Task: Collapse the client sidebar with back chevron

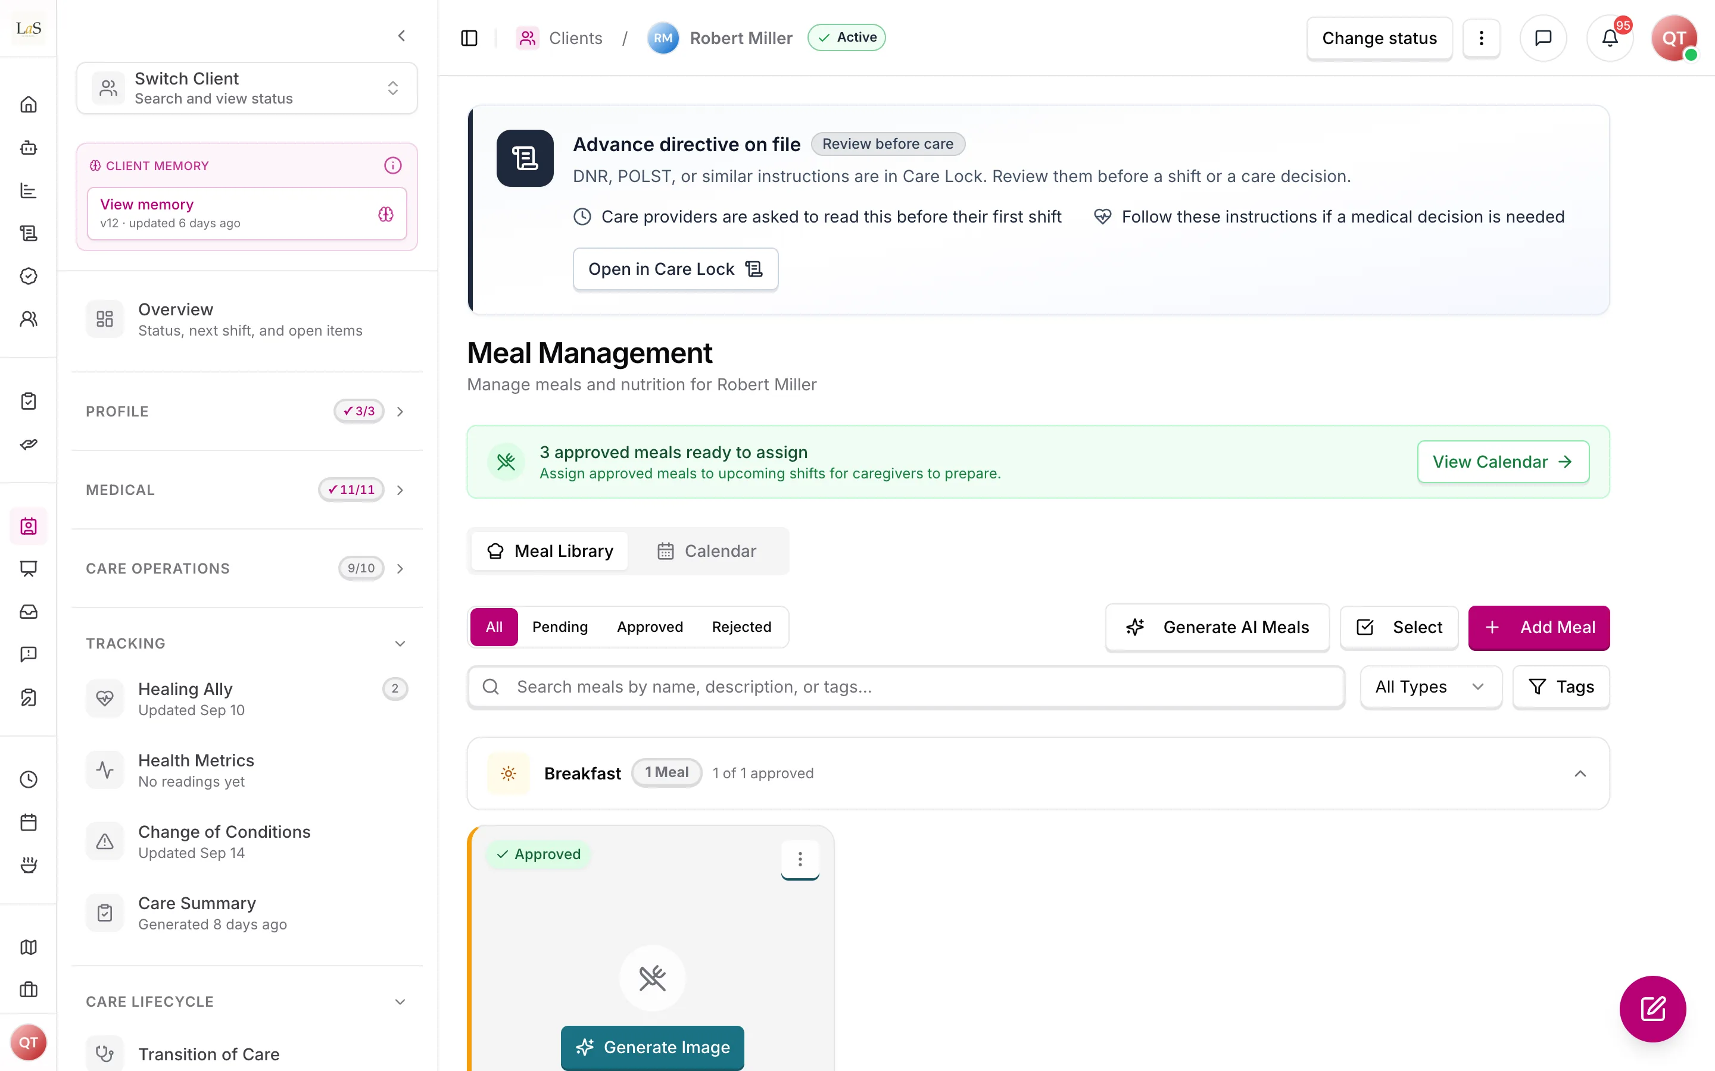Action: pos(401,36)
